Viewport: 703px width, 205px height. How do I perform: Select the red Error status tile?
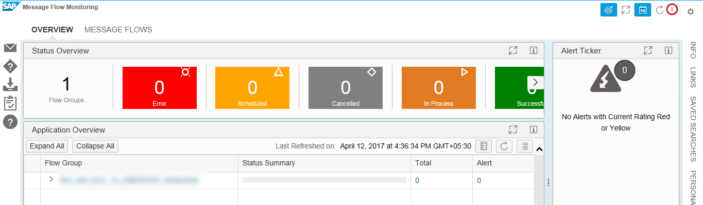coord(160,87)
